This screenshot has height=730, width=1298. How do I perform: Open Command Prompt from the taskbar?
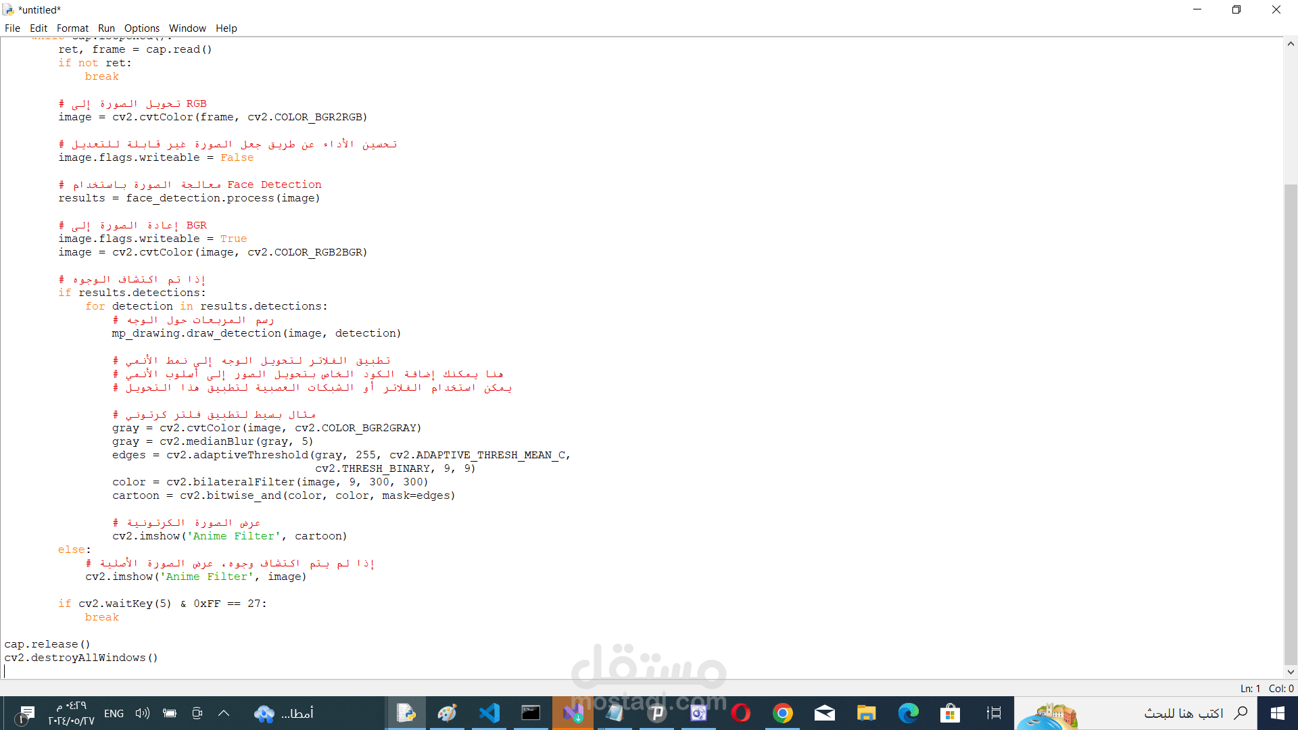[x=531, y=713]
